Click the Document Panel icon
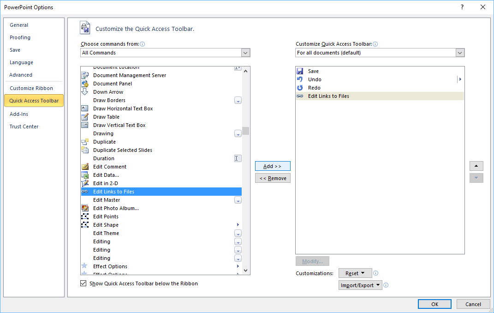This screenshot has width=494, height=313. click(x=85, y=84)
